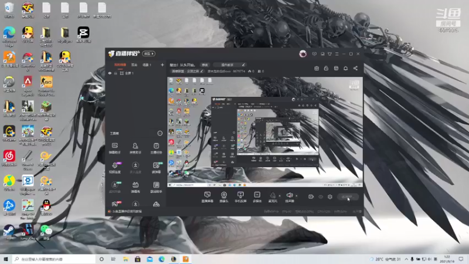Screen dimensions: 469x264
Task: Switch to the second scene tab
Action: click(x=134, y=65)
